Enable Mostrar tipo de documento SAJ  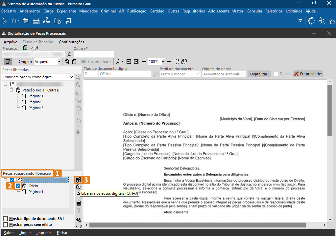(x=6, y=219)
